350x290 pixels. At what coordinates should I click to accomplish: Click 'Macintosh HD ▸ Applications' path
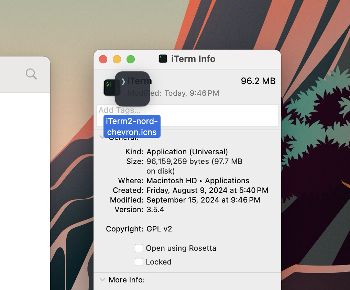pos(198,180)
